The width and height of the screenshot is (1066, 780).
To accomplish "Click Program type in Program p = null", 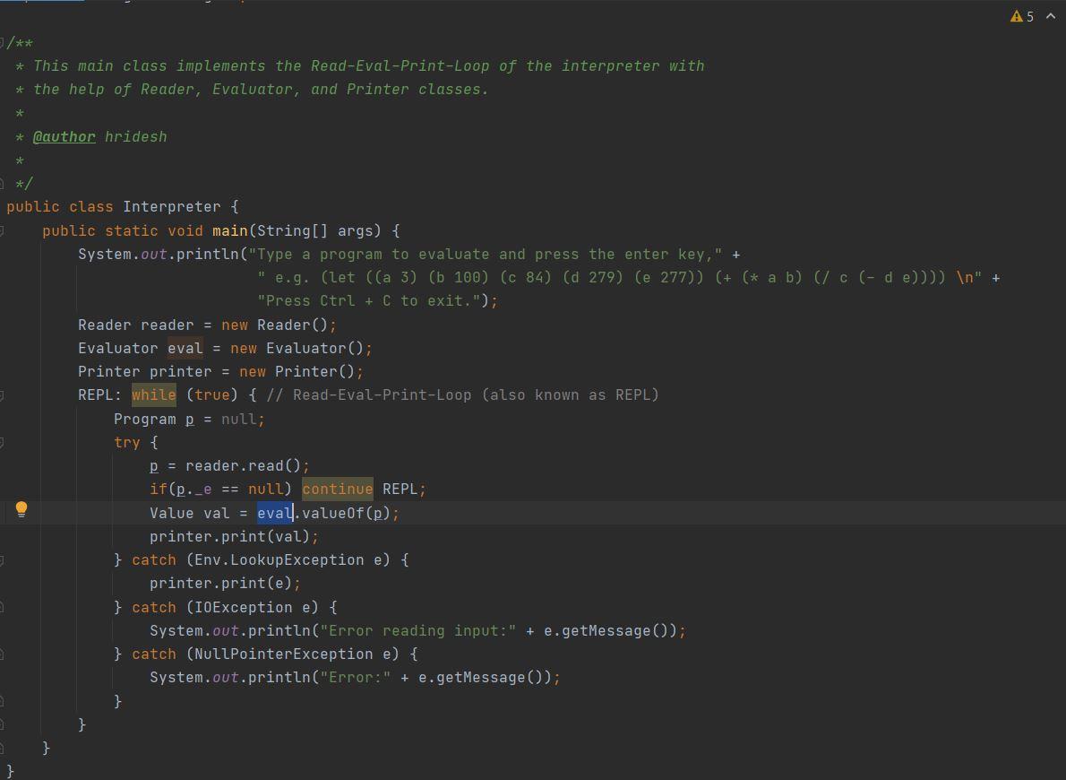I will pyautogui.click(x=145, y=419).
